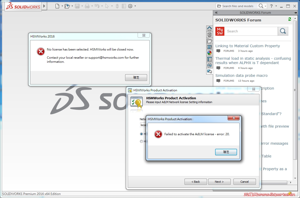Open the SOLIDWORKS Forum task pane tab

pyautogui.click(x=210, y=72)
